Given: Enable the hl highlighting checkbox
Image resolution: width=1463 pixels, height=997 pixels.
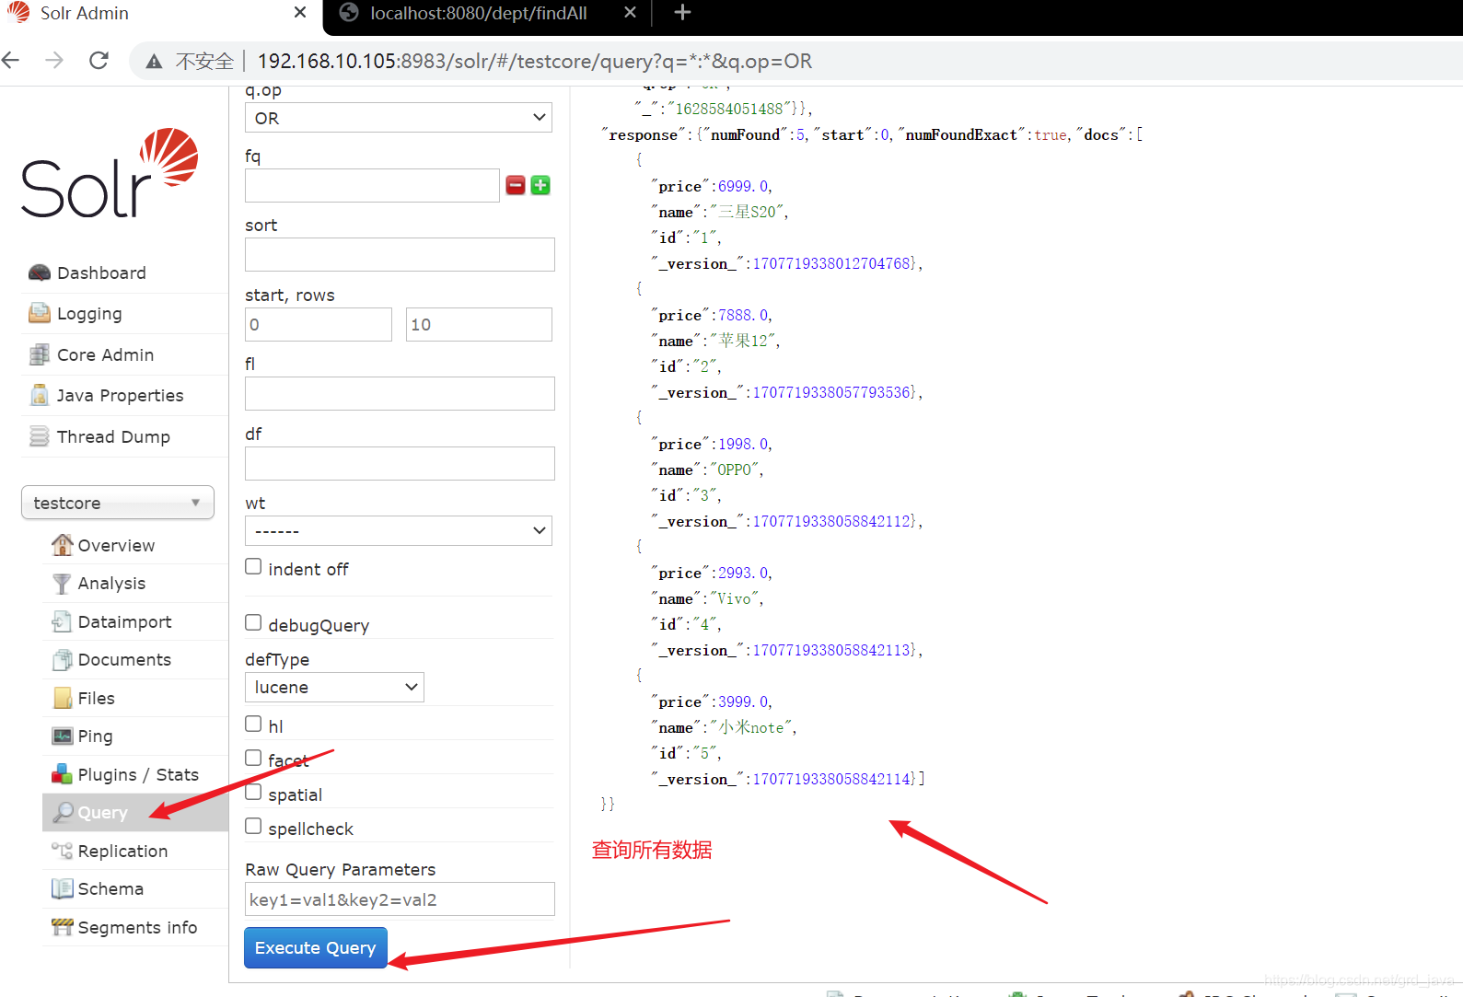Looking at the screenshot, I should click(253, 724).
